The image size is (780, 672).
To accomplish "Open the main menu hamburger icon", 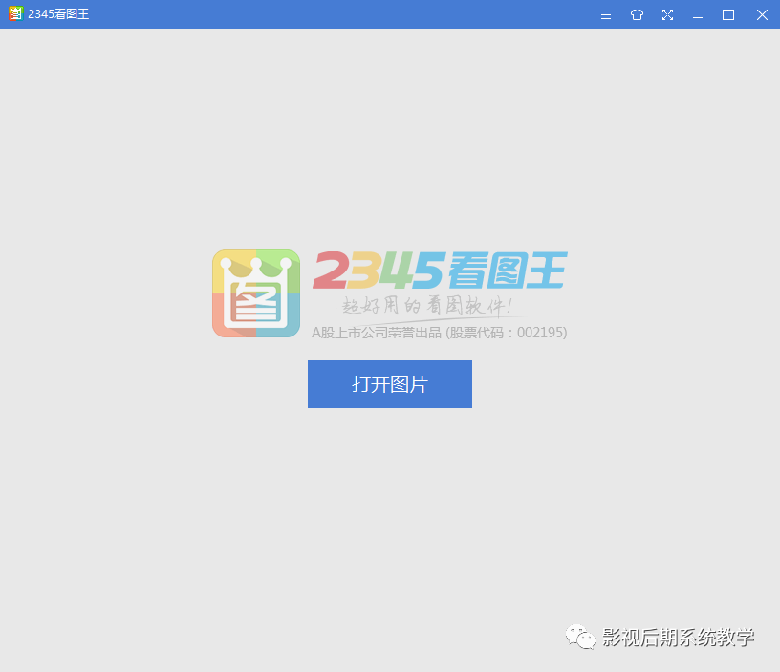I will [606, 15].
